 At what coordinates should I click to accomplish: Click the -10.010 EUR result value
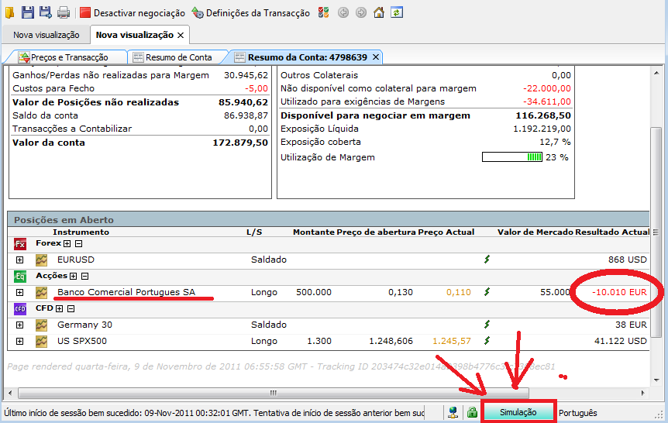pyautogui.click(x=619, y=292)
